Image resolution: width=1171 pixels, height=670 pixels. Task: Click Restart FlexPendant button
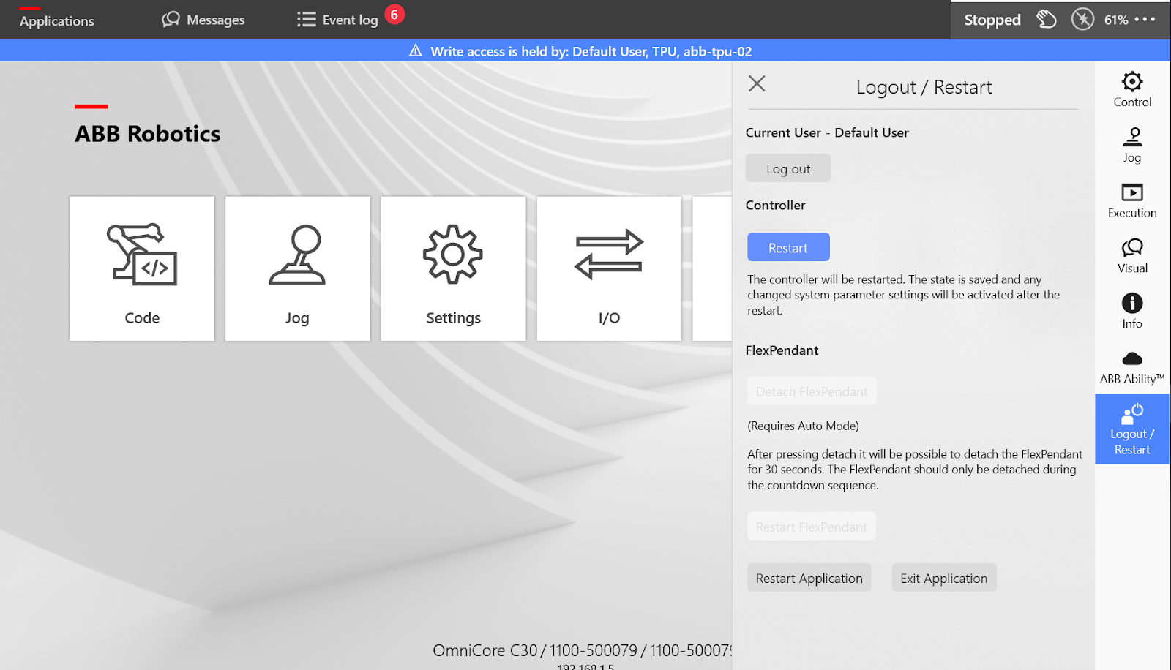(x=812, y=527)
